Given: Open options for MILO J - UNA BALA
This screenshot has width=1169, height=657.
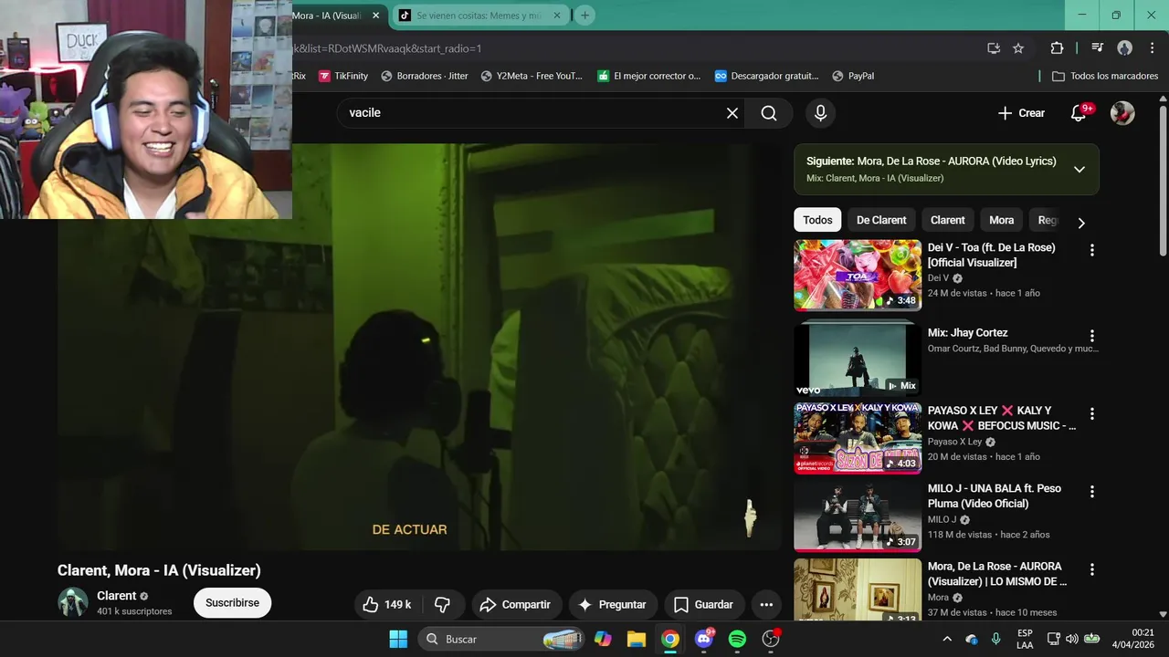Looking at the screenshot, I should 1091,491.
